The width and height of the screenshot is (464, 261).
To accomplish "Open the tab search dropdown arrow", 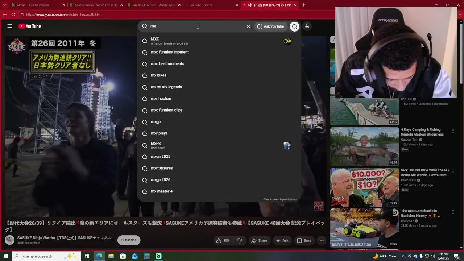I will [5, 5].
